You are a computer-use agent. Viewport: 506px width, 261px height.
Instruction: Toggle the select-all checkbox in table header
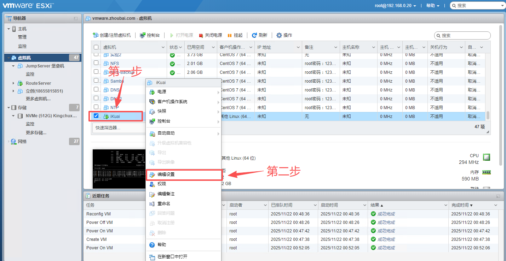pos(96,47)
